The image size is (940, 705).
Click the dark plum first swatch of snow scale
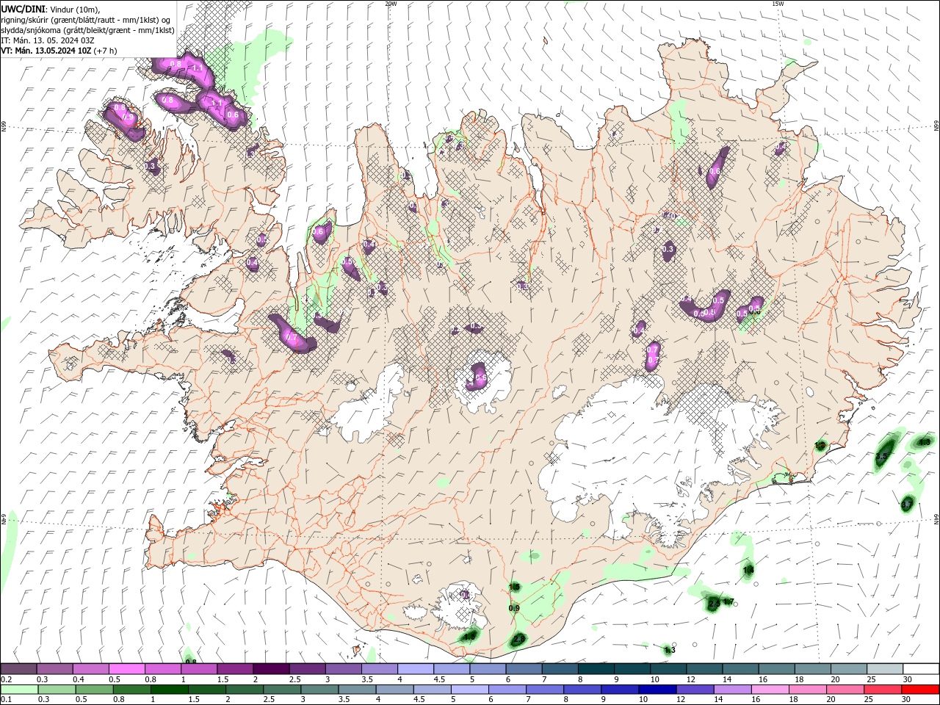click(18, 669)
